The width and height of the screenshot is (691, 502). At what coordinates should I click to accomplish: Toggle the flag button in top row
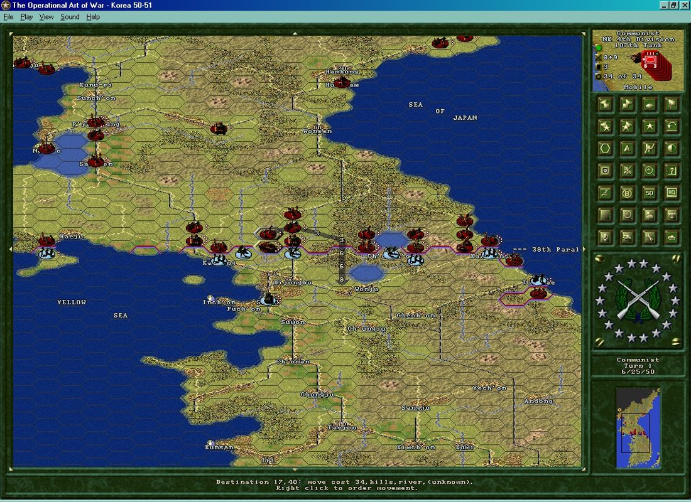[x=672, y=105]
